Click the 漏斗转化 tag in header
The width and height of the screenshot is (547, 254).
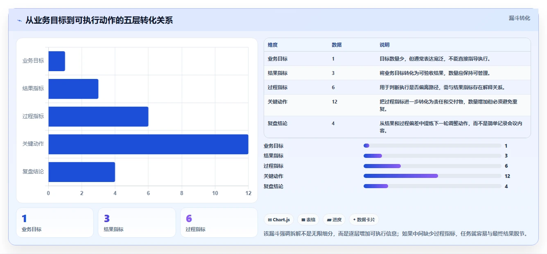click(x=519, y=18)
